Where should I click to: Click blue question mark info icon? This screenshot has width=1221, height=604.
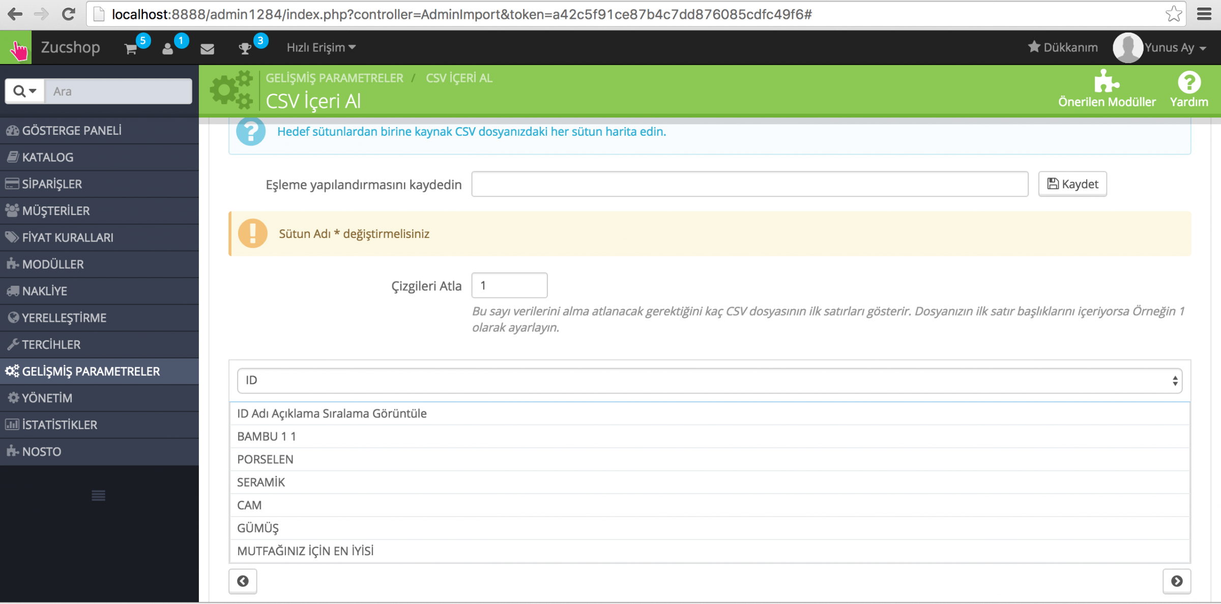pos(251,131)
